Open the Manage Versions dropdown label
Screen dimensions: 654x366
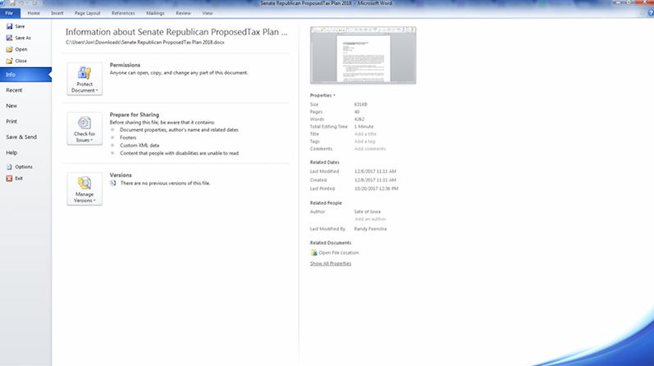pos(85,197)
